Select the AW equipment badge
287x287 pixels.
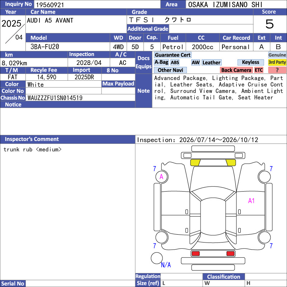point(196,62)
